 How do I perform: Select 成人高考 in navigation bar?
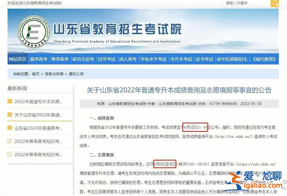pos(128,59)
